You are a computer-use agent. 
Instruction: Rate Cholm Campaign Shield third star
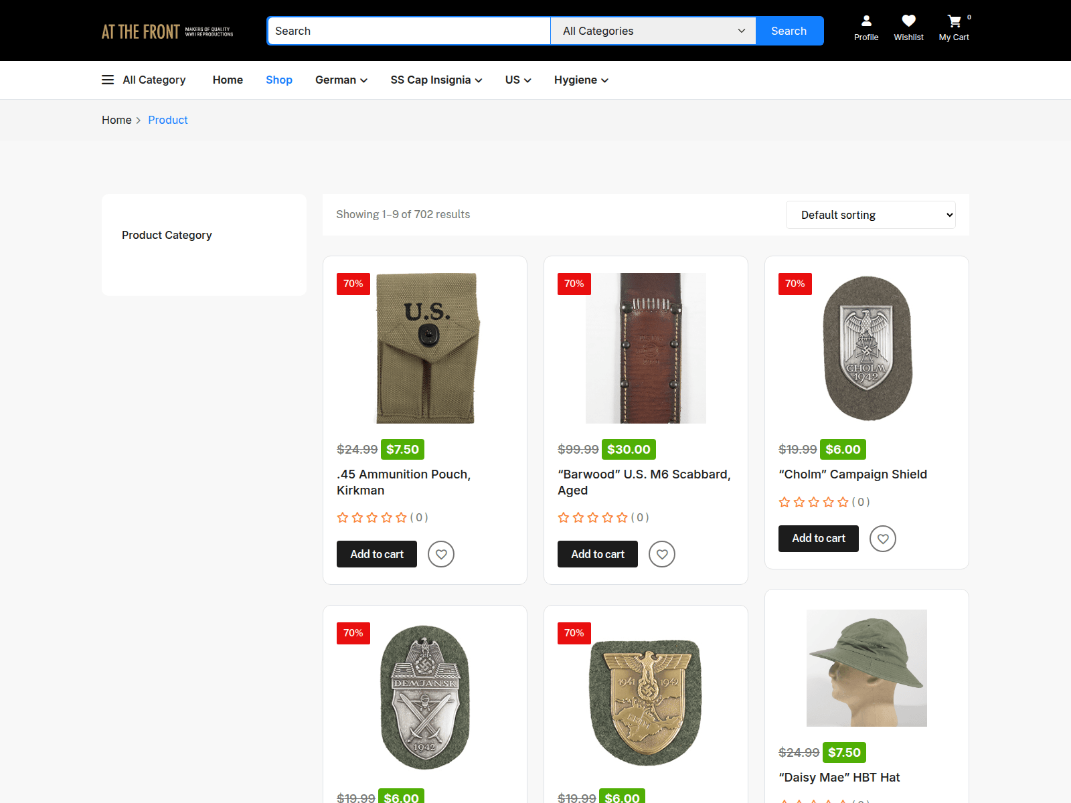pyautogui.click(x=814, y=502)
